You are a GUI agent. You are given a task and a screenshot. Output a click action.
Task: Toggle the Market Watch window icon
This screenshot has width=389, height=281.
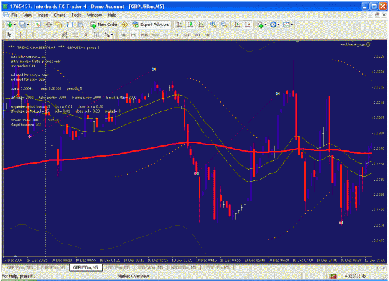point(38,24)
